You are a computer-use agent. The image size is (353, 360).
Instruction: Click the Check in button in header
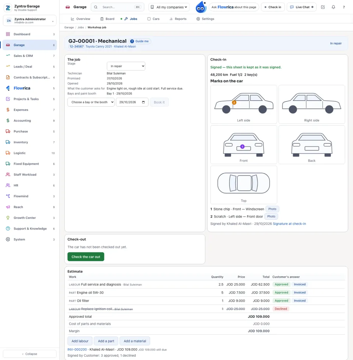273,7
